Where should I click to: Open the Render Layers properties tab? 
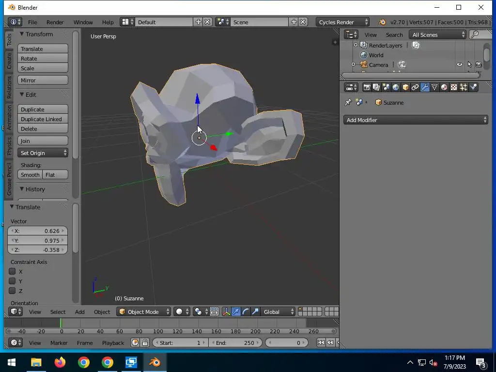point(376,87)
